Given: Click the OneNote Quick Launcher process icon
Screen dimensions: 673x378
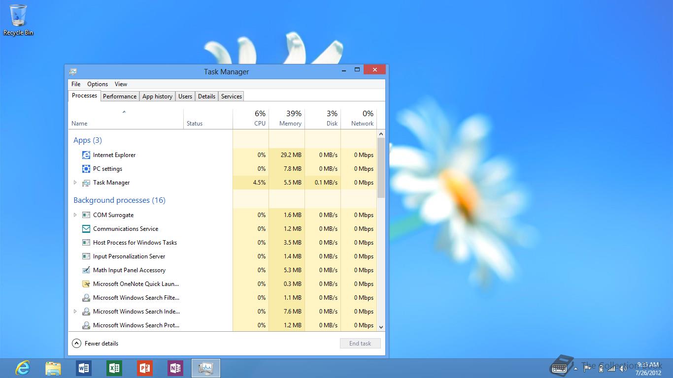Looking at the screenshot, I should 86,284.
